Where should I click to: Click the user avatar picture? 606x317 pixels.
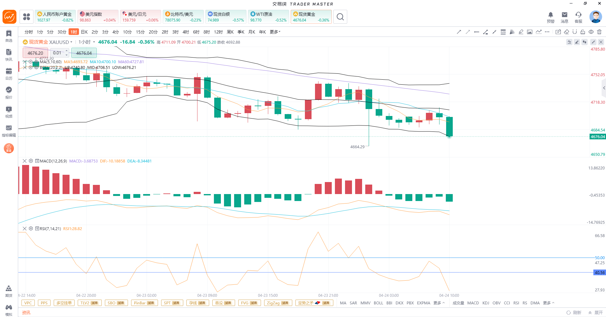click(x=596, y=17)
